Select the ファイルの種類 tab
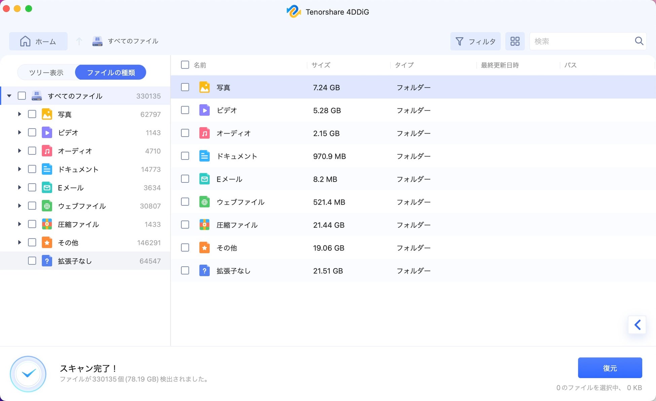 (x=110, y=72)
